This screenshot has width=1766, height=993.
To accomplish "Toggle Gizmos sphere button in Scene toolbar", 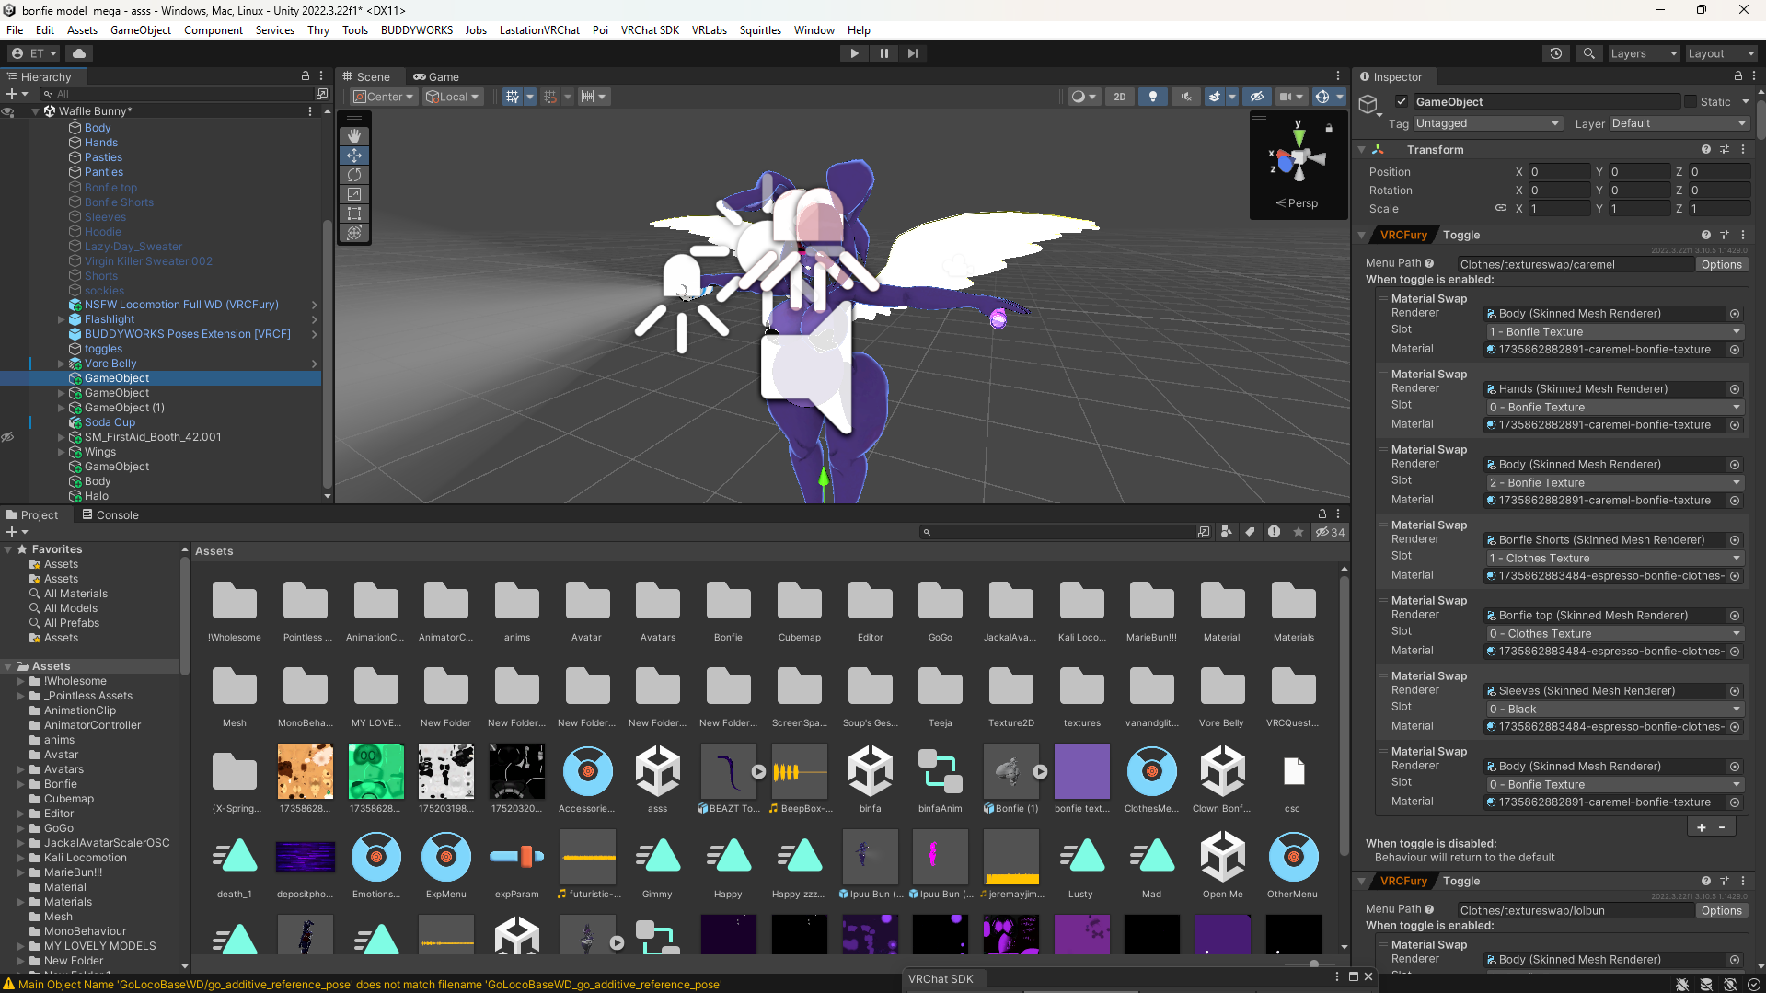I will click(x=1322, y=97).
